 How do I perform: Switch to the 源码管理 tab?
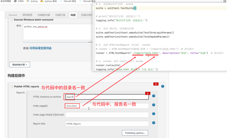point(27,15)
